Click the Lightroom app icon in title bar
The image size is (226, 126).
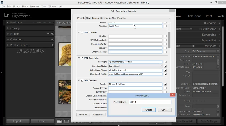2,2
